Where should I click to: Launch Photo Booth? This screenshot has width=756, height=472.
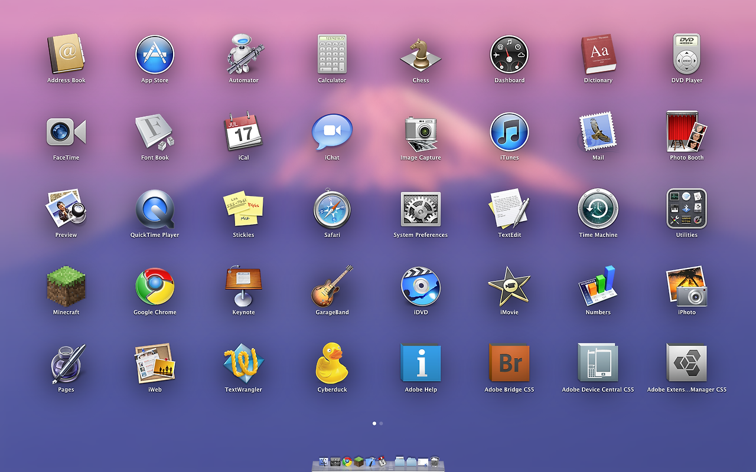[x=686, y=132]
